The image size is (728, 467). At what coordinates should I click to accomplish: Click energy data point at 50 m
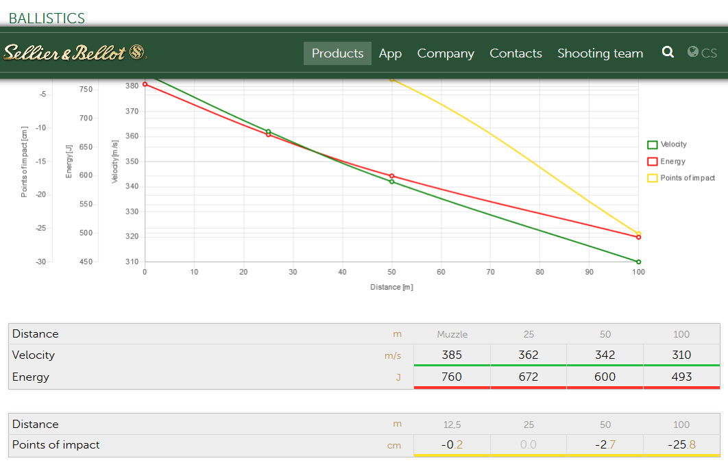point(391,176)
